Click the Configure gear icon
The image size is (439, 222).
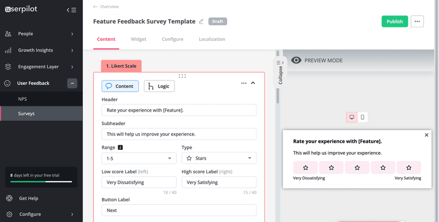[9, 214]
